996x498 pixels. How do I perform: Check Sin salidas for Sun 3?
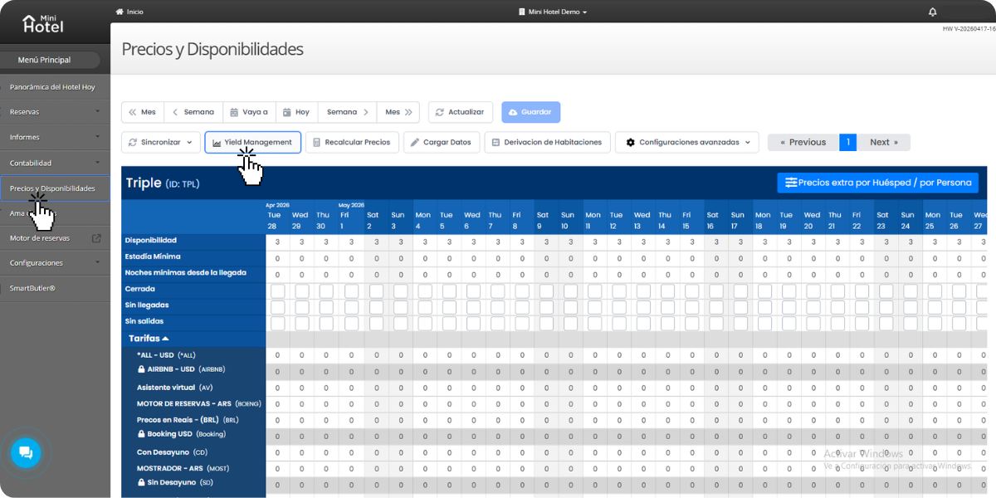point(400,323)
